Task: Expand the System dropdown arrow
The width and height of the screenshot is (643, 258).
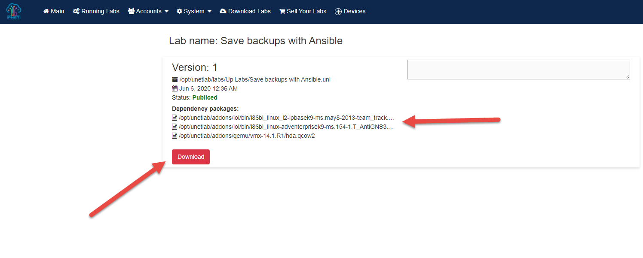Action: [209, 12]
